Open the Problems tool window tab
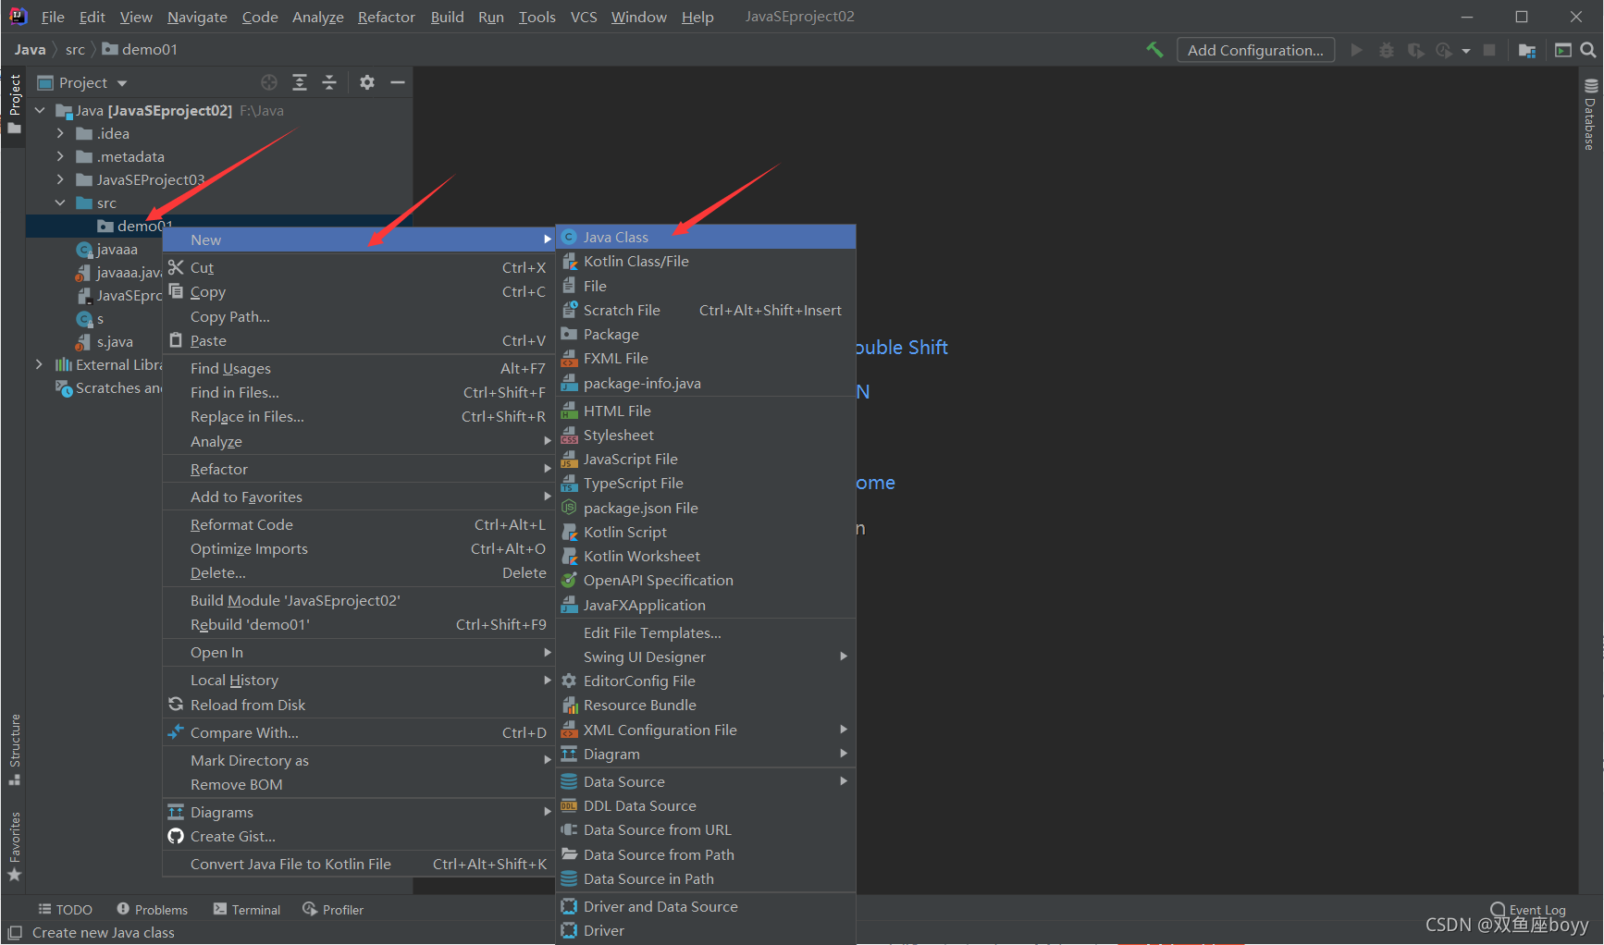Image resolution: width=1604 pixels, height=945 pixels. (152, 910)
